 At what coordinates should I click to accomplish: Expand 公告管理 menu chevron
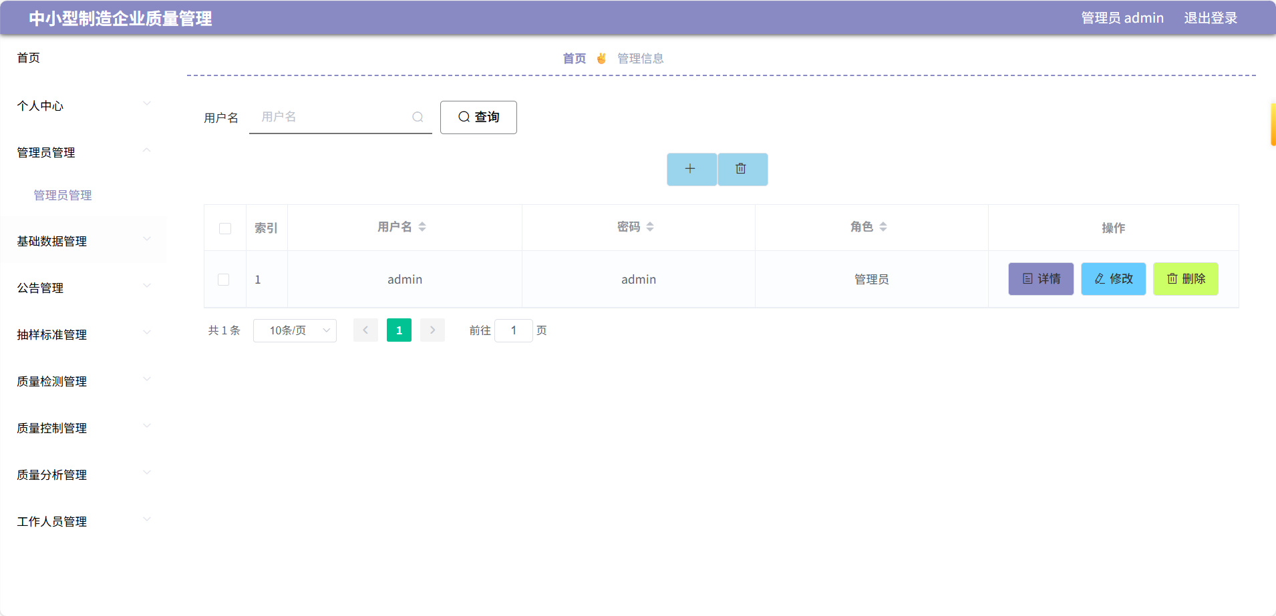(x=147, y=286)
